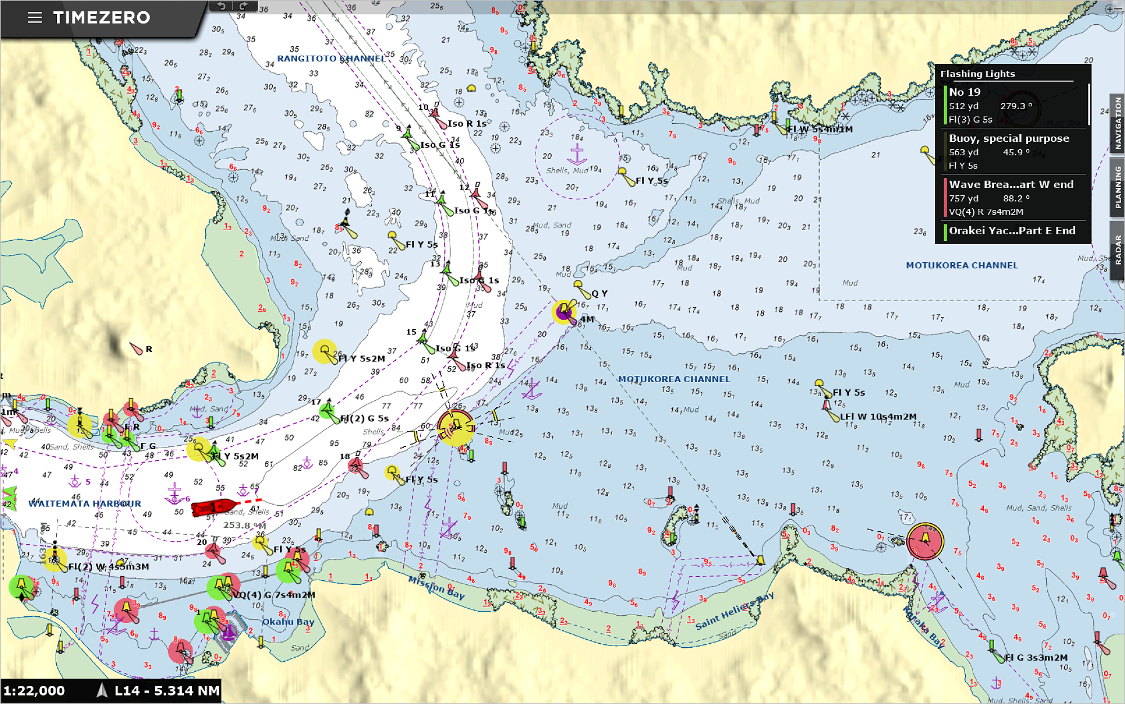Viewport: 1125px width, 704px height.
Task: Open the TIMEZERO hamburger menu
Action: tap(35, 17)
